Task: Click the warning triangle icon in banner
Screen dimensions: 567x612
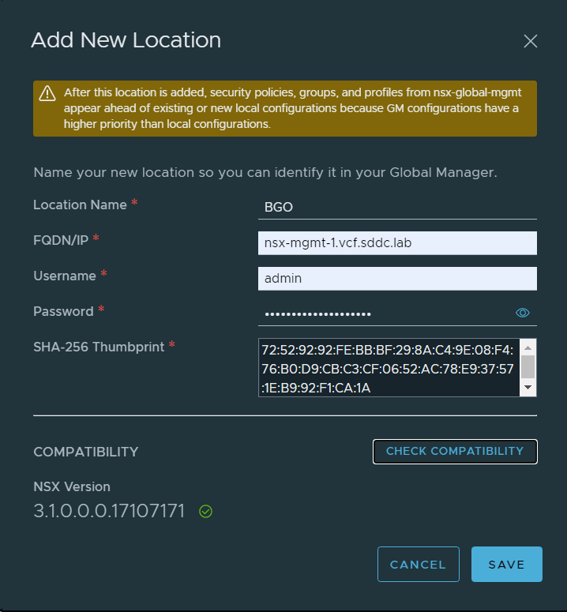Action: click(48, 93)
